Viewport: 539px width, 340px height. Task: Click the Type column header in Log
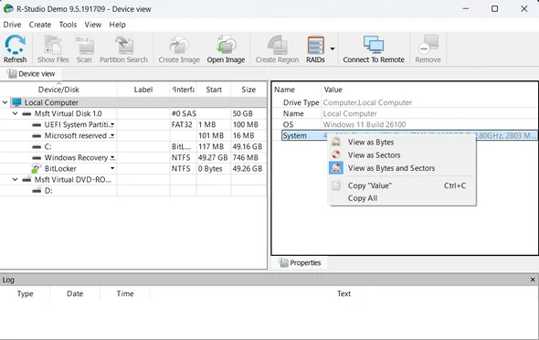pos(25,293)
